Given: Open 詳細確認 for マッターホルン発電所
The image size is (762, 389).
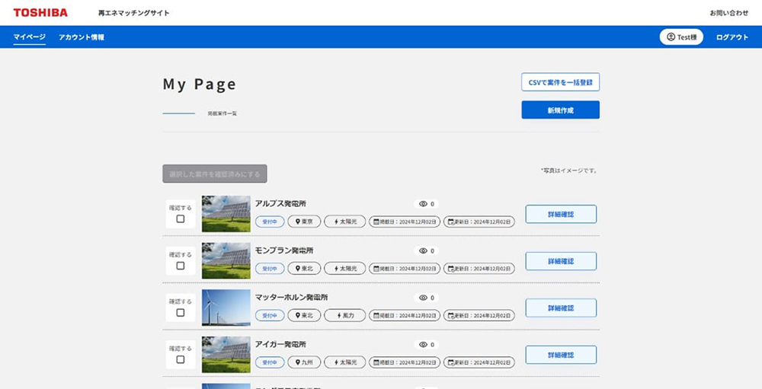Looking at the screenshot, I should 560,308.
